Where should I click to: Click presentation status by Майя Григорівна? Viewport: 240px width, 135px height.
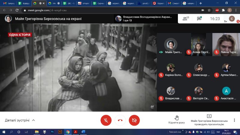click(x=209, y=120)
